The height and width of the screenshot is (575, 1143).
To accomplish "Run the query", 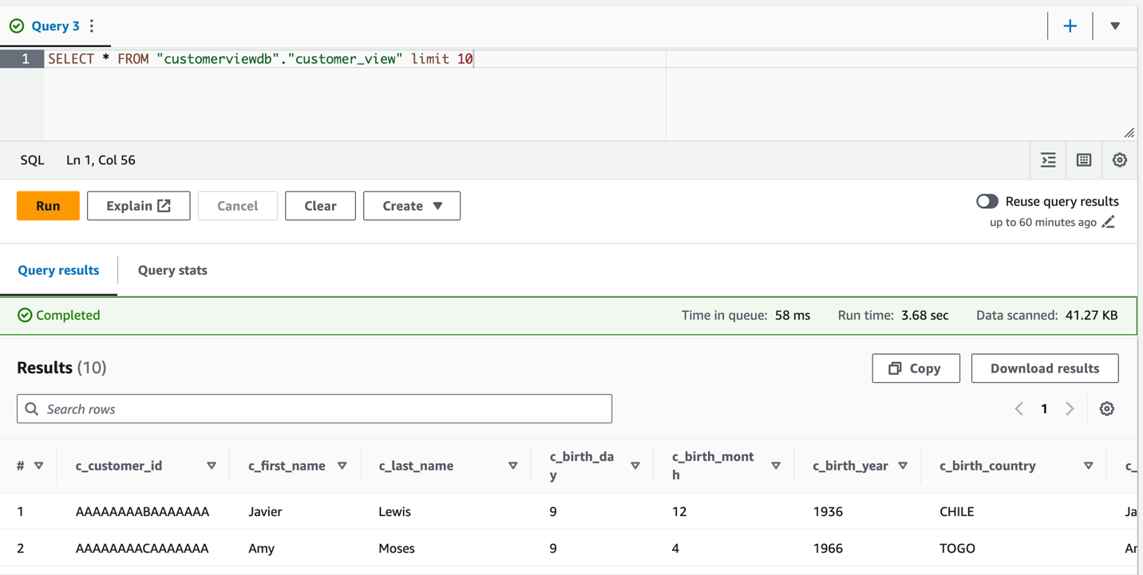I will click(x=48, y=206).
